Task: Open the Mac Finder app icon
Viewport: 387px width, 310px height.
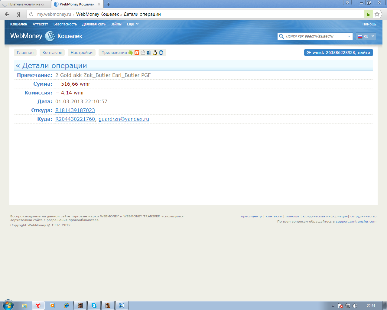Action: (x=149, y=53)
